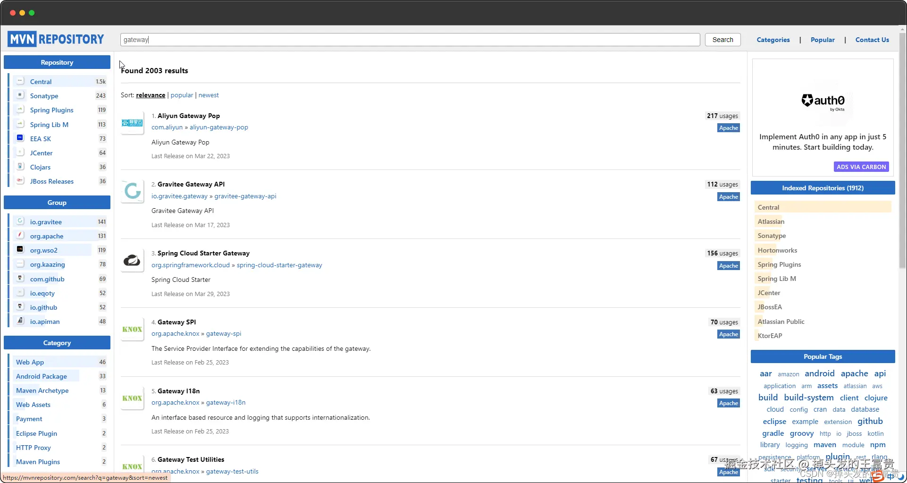The height and width of the screenshot is (483, 907).
Task: Click the com.github group icon
Action: point(20,279)
